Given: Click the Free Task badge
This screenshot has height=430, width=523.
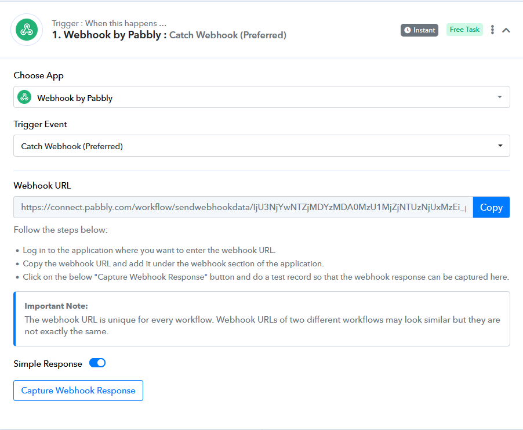Looking at the screenshot, I should coord(464,30).
